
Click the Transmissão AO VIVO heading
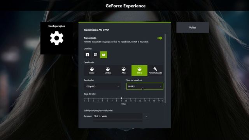point(96,30)
